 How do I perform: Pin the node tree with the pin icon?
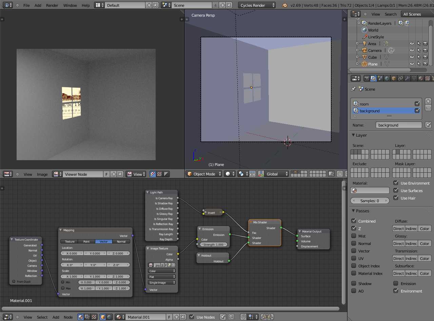point(223,317)
